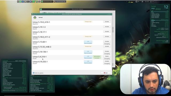This screenshot has width=171, height=96.
Task: Install the Linux 5.19.1-3 kernel
Action: coord(107,27)
